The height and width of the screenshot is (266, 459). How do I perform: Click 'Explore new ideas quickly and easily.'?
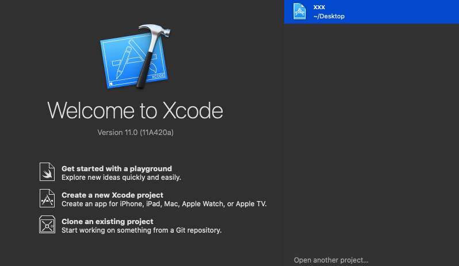coord(121,178)
